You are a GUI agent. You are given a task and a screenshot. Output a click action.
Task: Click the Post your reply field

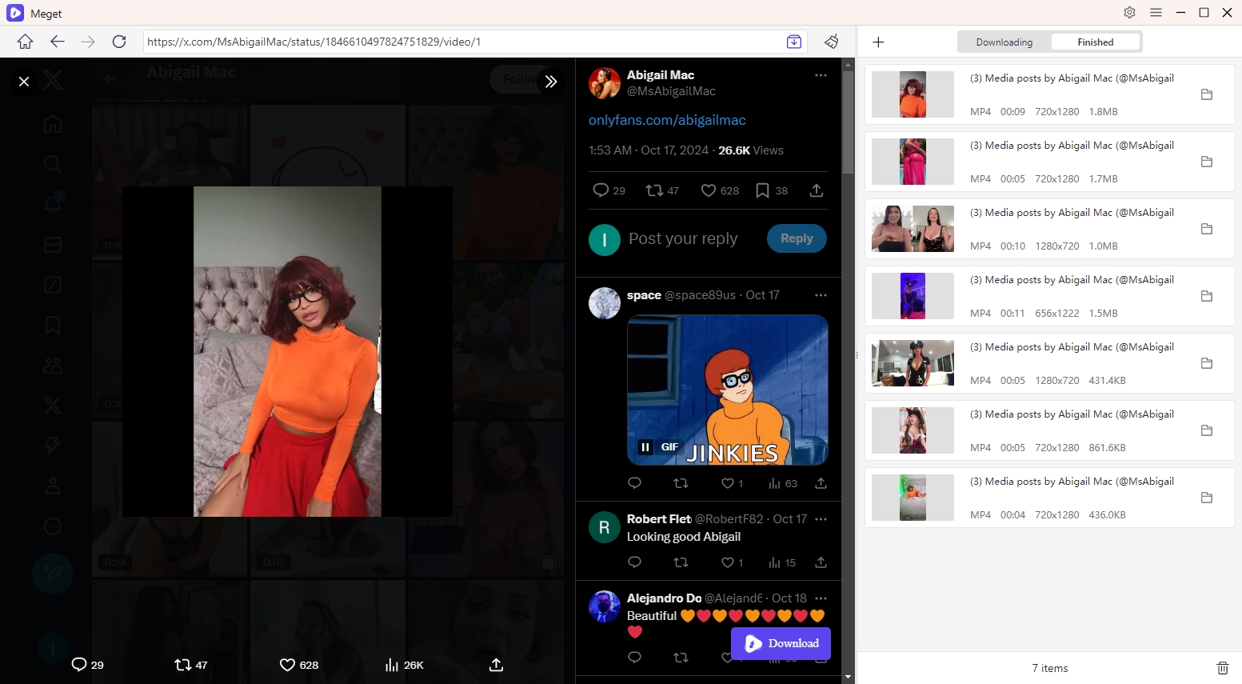(683, 238)
